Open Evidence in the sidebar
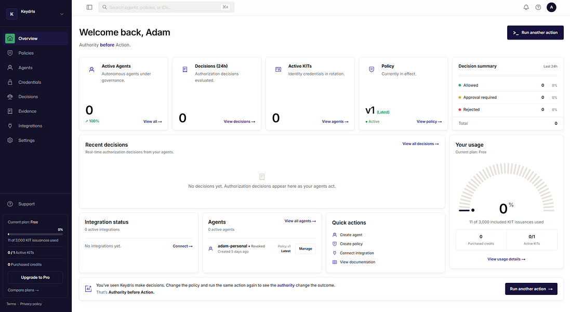 click(36, 111)
